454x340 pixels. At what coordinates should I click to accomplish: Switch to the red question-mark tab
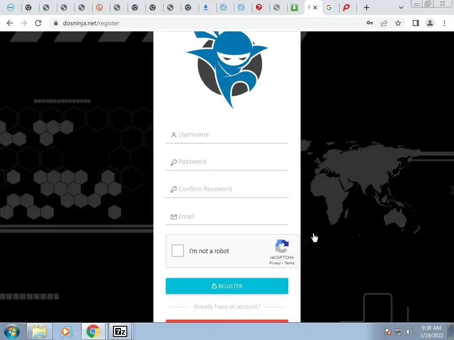(x=259, y=8)
